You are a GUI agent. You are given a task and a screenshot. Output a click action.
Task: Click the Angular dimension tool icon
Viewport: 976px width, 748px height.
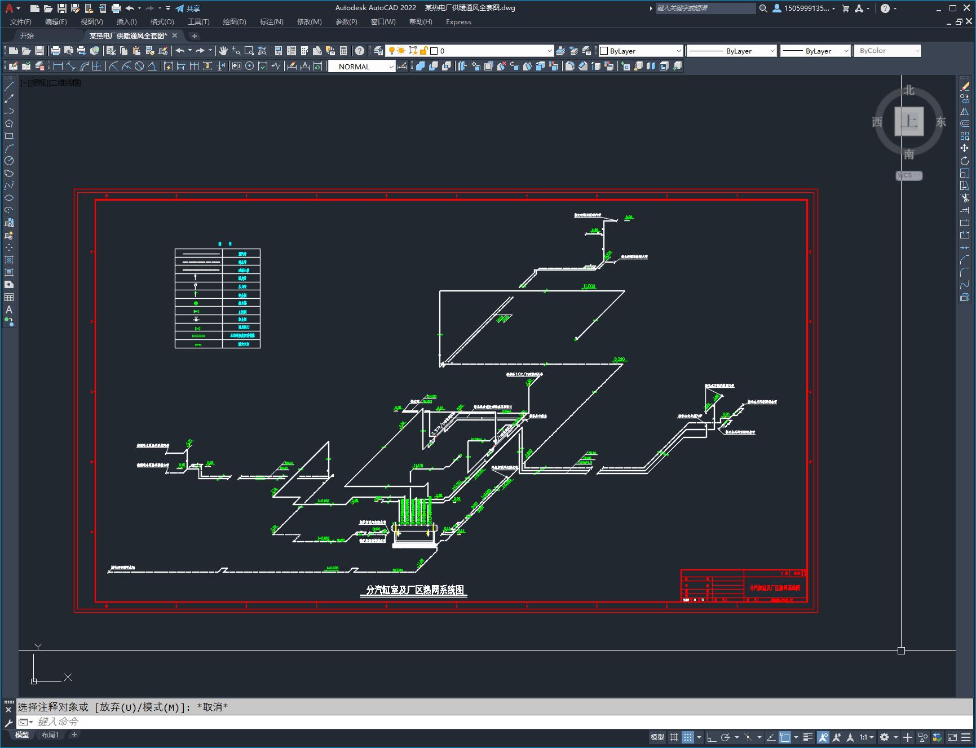(x=152, y=66)
